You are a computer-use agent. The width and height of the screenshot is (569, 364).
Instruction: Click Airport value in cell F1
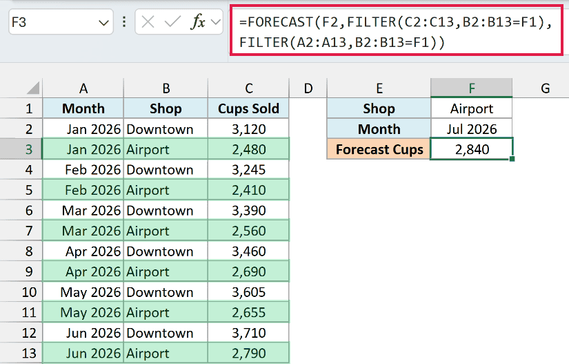tap(471, 108)
